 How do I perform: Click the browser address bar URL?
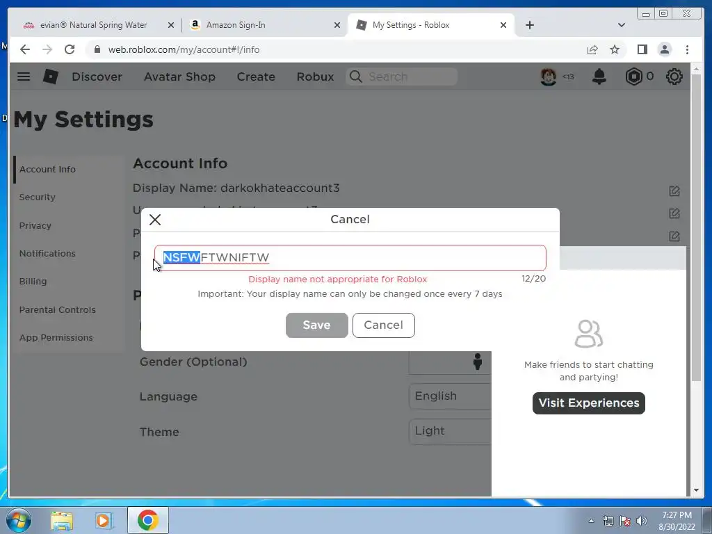click(x=184, y=49)
